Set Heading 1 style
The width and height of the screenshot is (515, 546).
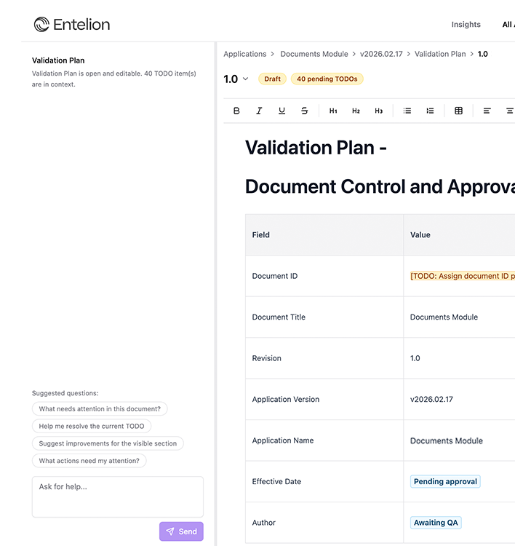point(333,111)
